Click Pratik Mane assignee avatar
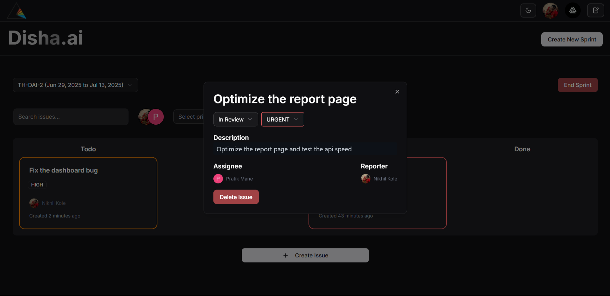The height and width of the screenshot is (296, 610). point(218,179)
